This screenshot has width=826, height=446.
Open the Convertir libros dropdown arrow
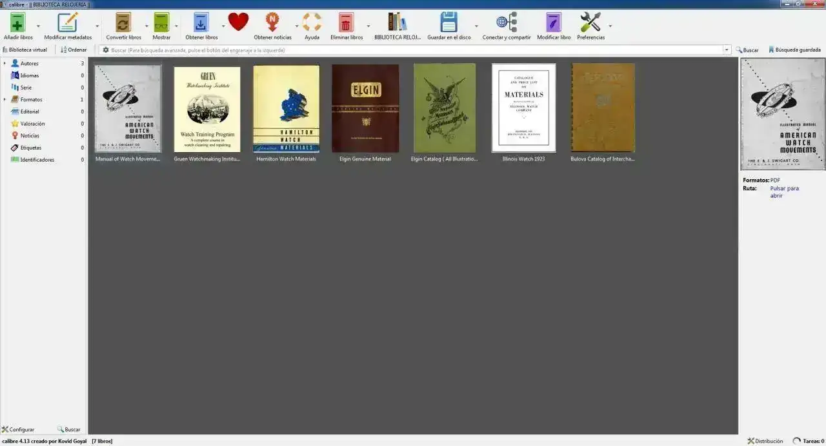click(146, 26)
